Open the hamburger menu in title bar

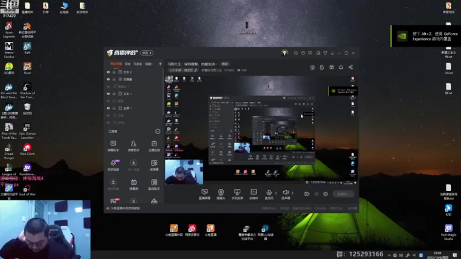[332, 53]
